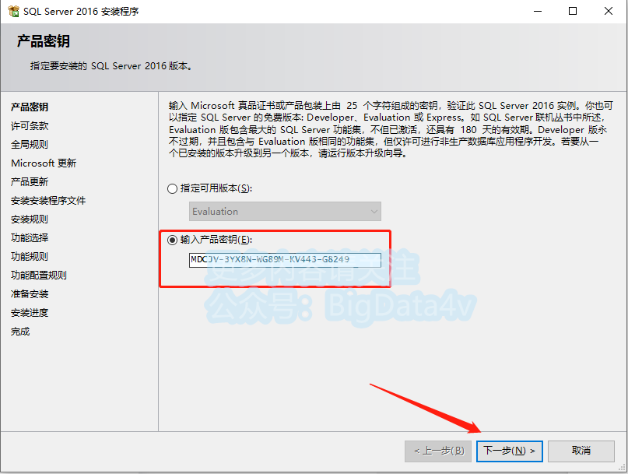
Task: Click into the product key input field
Action: tap(285, 260)
